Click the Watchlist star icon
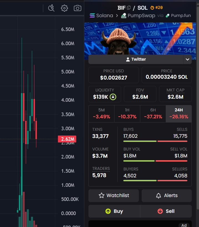The image size is (199, 227). 101,195
